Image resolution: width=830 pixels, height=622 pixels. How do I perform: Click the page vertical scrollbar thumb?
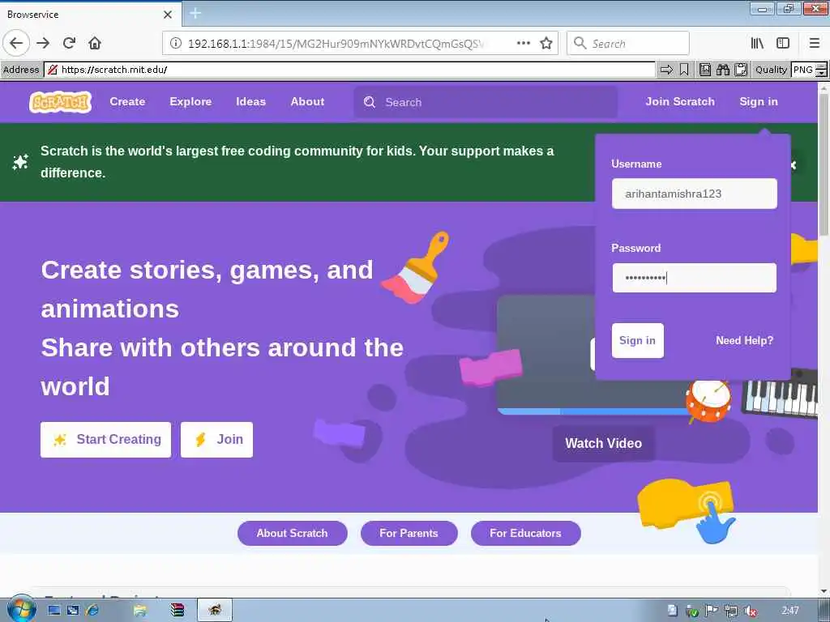(824, 165)
